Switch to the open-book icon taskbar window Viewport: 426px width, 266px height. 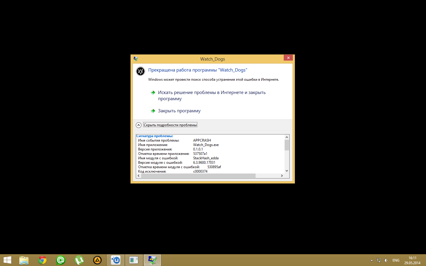pyautogui.click(x=134, y=260)
